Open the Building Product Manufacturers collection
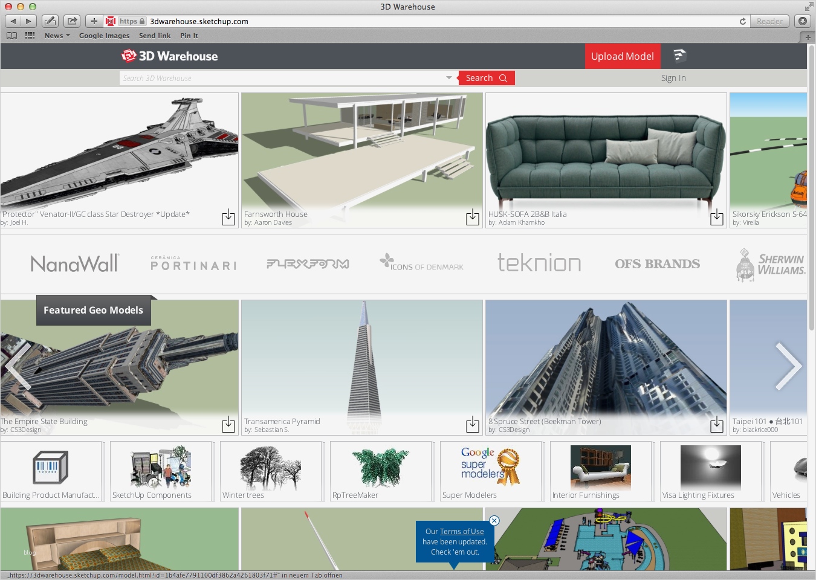The image size is (816, 580). (x=51, y=471)
